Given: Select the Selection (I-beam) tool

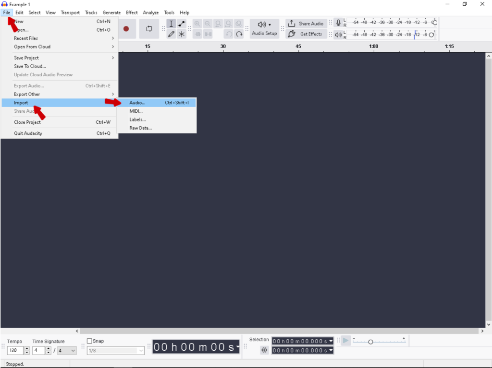Looking at the screenshot, I should coord(171,24).
